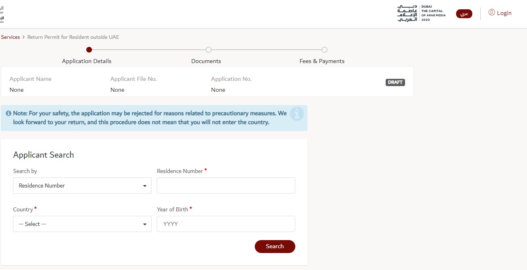The image size is (527, 270).
Task: Go to the Fees & Payments step label
Action: (322, 61)
